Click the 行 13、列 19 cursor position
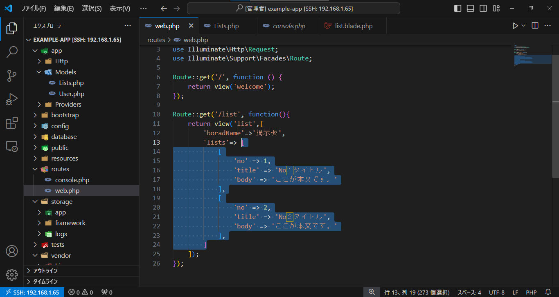This screenshot has width=559, height=297. tap(417, 293)
